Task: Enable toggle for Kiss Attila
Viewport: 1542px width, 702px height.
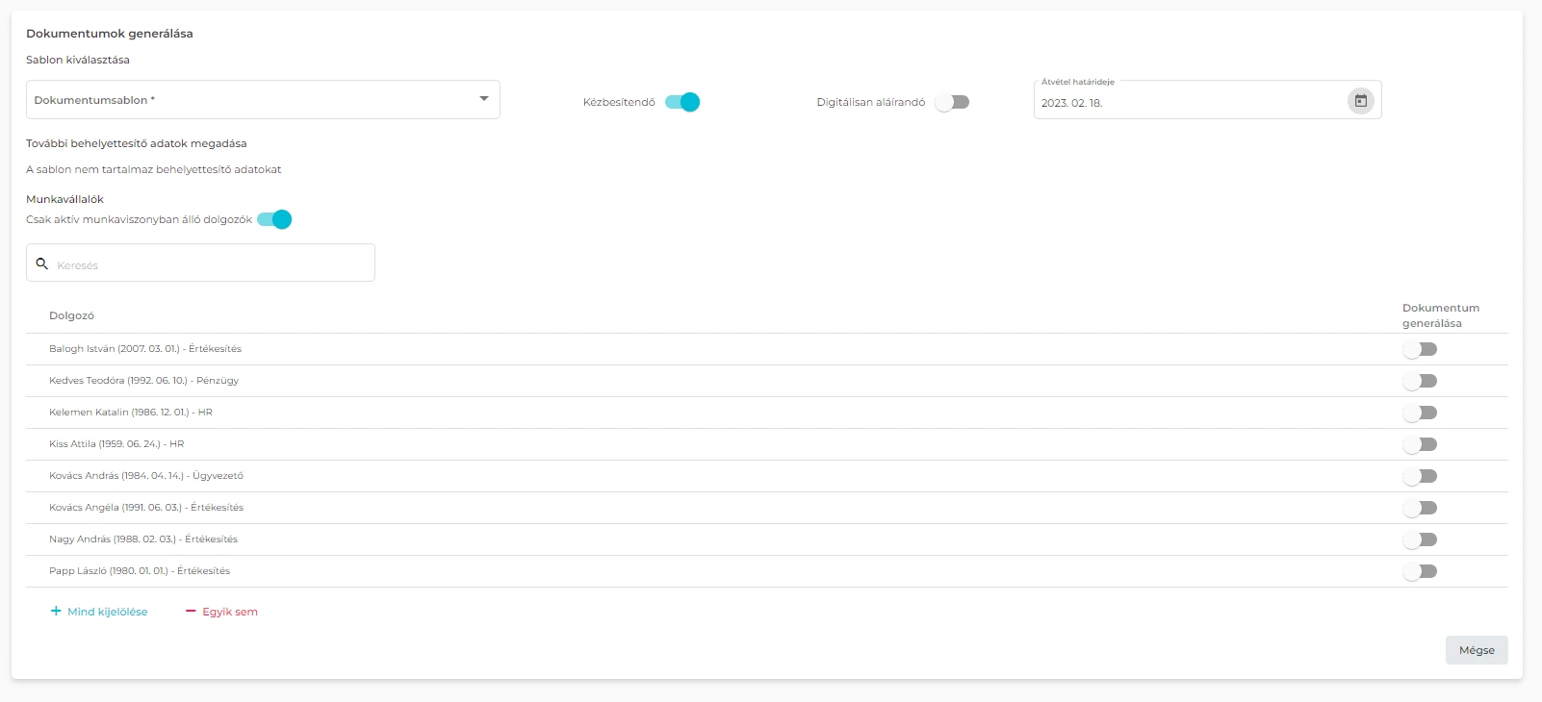Action: coord(1420,444)
